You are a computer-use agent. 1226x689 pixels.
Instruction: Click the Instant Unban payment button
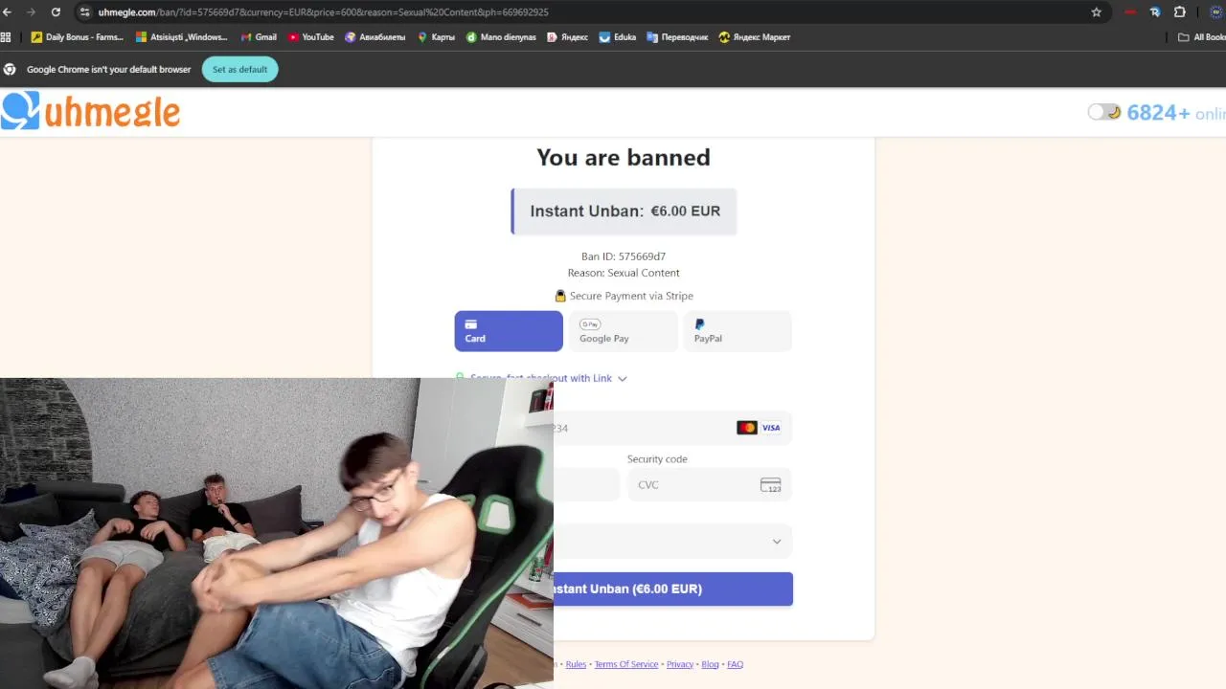[x=673, y=589]
